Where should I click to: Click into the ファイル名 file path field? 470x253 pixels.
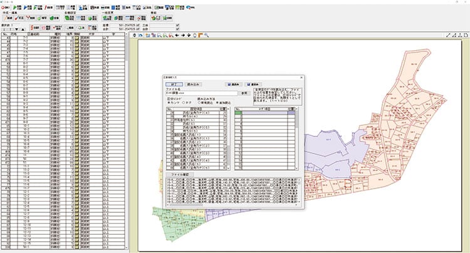201,93
